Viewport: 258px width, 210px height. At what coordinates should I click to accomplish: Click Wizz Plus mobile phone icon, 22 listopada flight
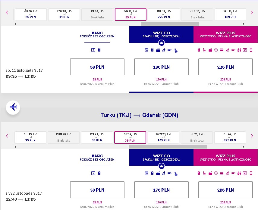click(x=251, y=173)
